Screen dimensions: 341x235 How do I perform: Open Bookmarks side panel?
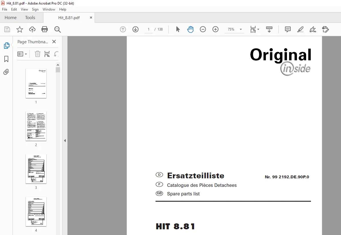6,59
